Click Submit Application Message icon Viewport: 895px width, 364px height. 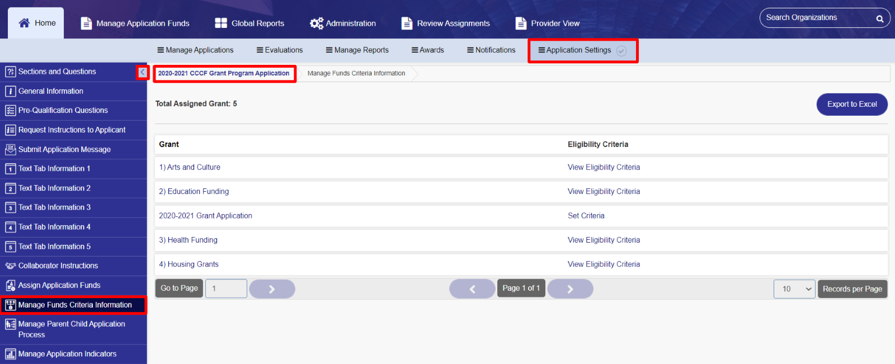[x=10, y=149]
